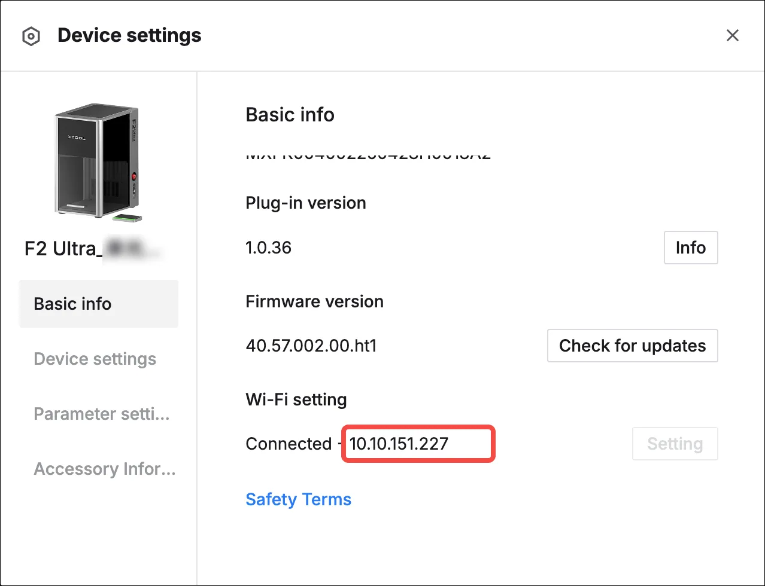Click the firmware version number 40.57.002.00.ht1
Screen dimensions: 765x586
point(311,346)
